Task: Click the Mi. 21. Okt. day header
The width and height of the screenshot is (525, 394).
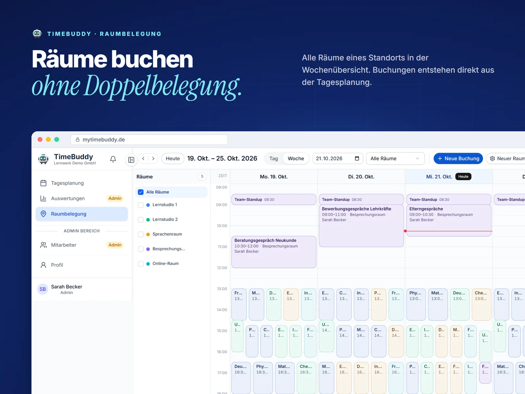Action: pyautogui.click(x=449, y=177)
